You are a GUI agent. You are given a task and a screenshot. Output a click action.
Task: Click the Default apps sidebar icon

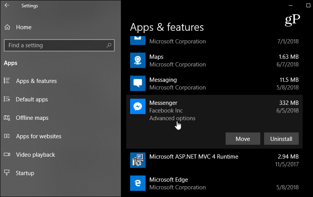point(7,99)
